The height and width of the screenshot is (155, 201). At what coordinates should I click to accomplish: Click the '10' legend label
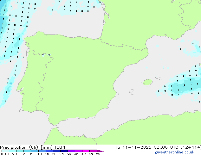pyautogui.click(x=40, y=154)
